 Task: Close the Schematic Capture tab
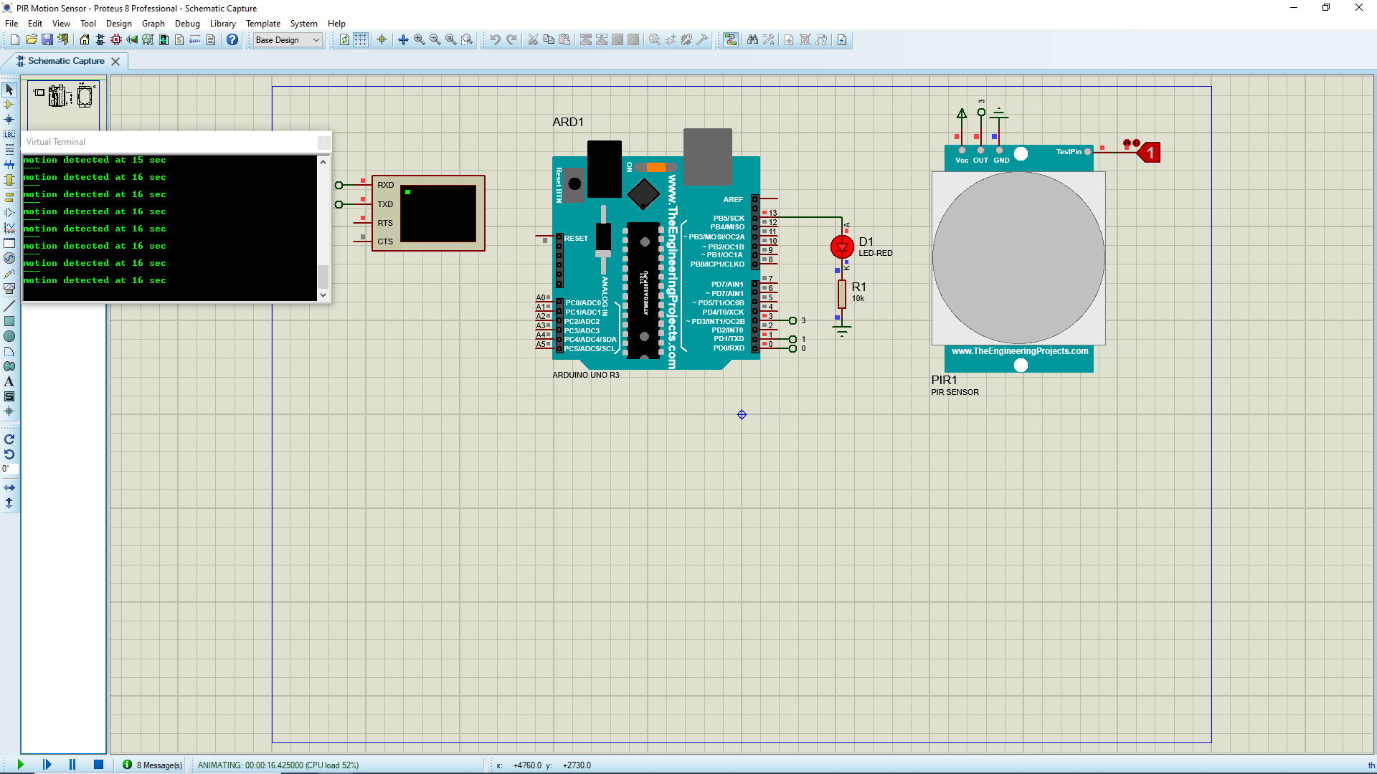(x=115, y=62)
